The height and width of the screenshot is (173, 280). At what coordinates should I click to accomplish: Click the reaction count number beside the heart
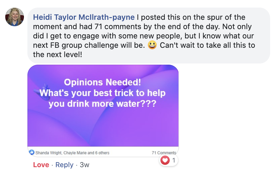coord(174,160)
